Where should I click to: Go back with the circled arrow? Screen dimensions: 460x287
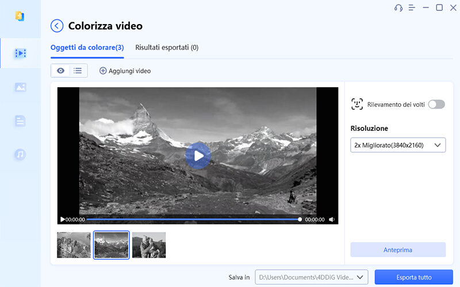pos(57,26)
